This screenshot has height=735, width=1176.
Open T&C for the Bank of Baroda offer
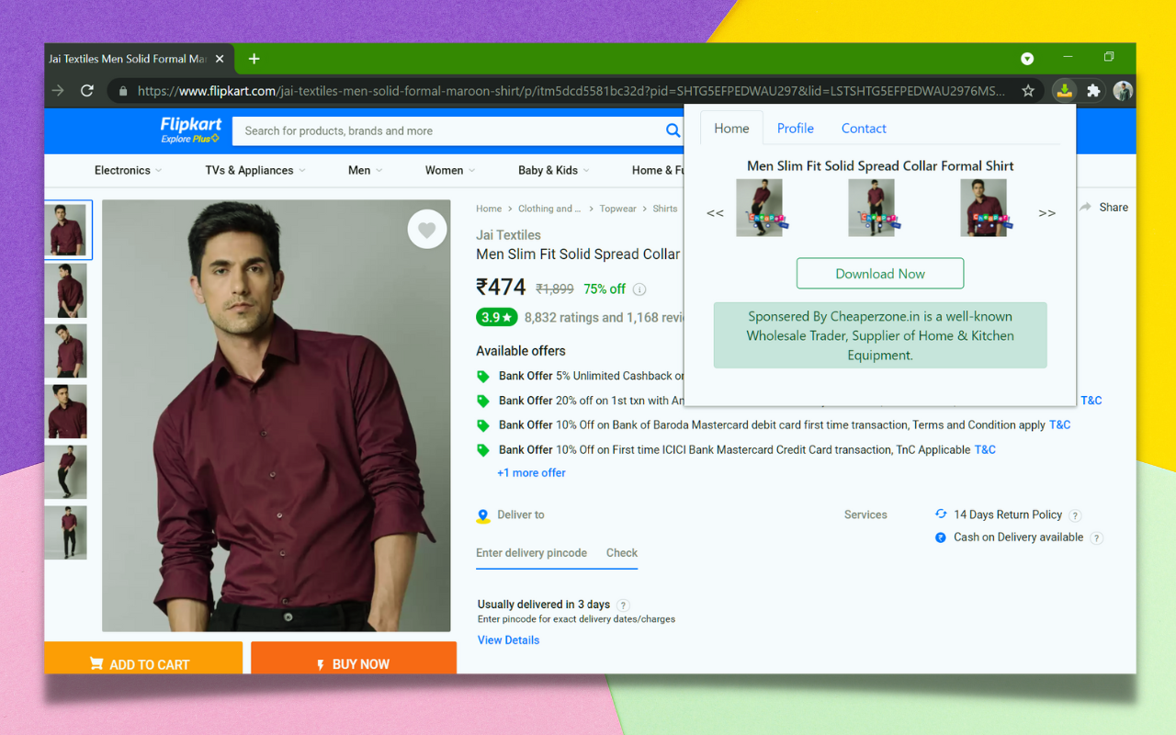pyautogui.click(x=1059, y=425)
